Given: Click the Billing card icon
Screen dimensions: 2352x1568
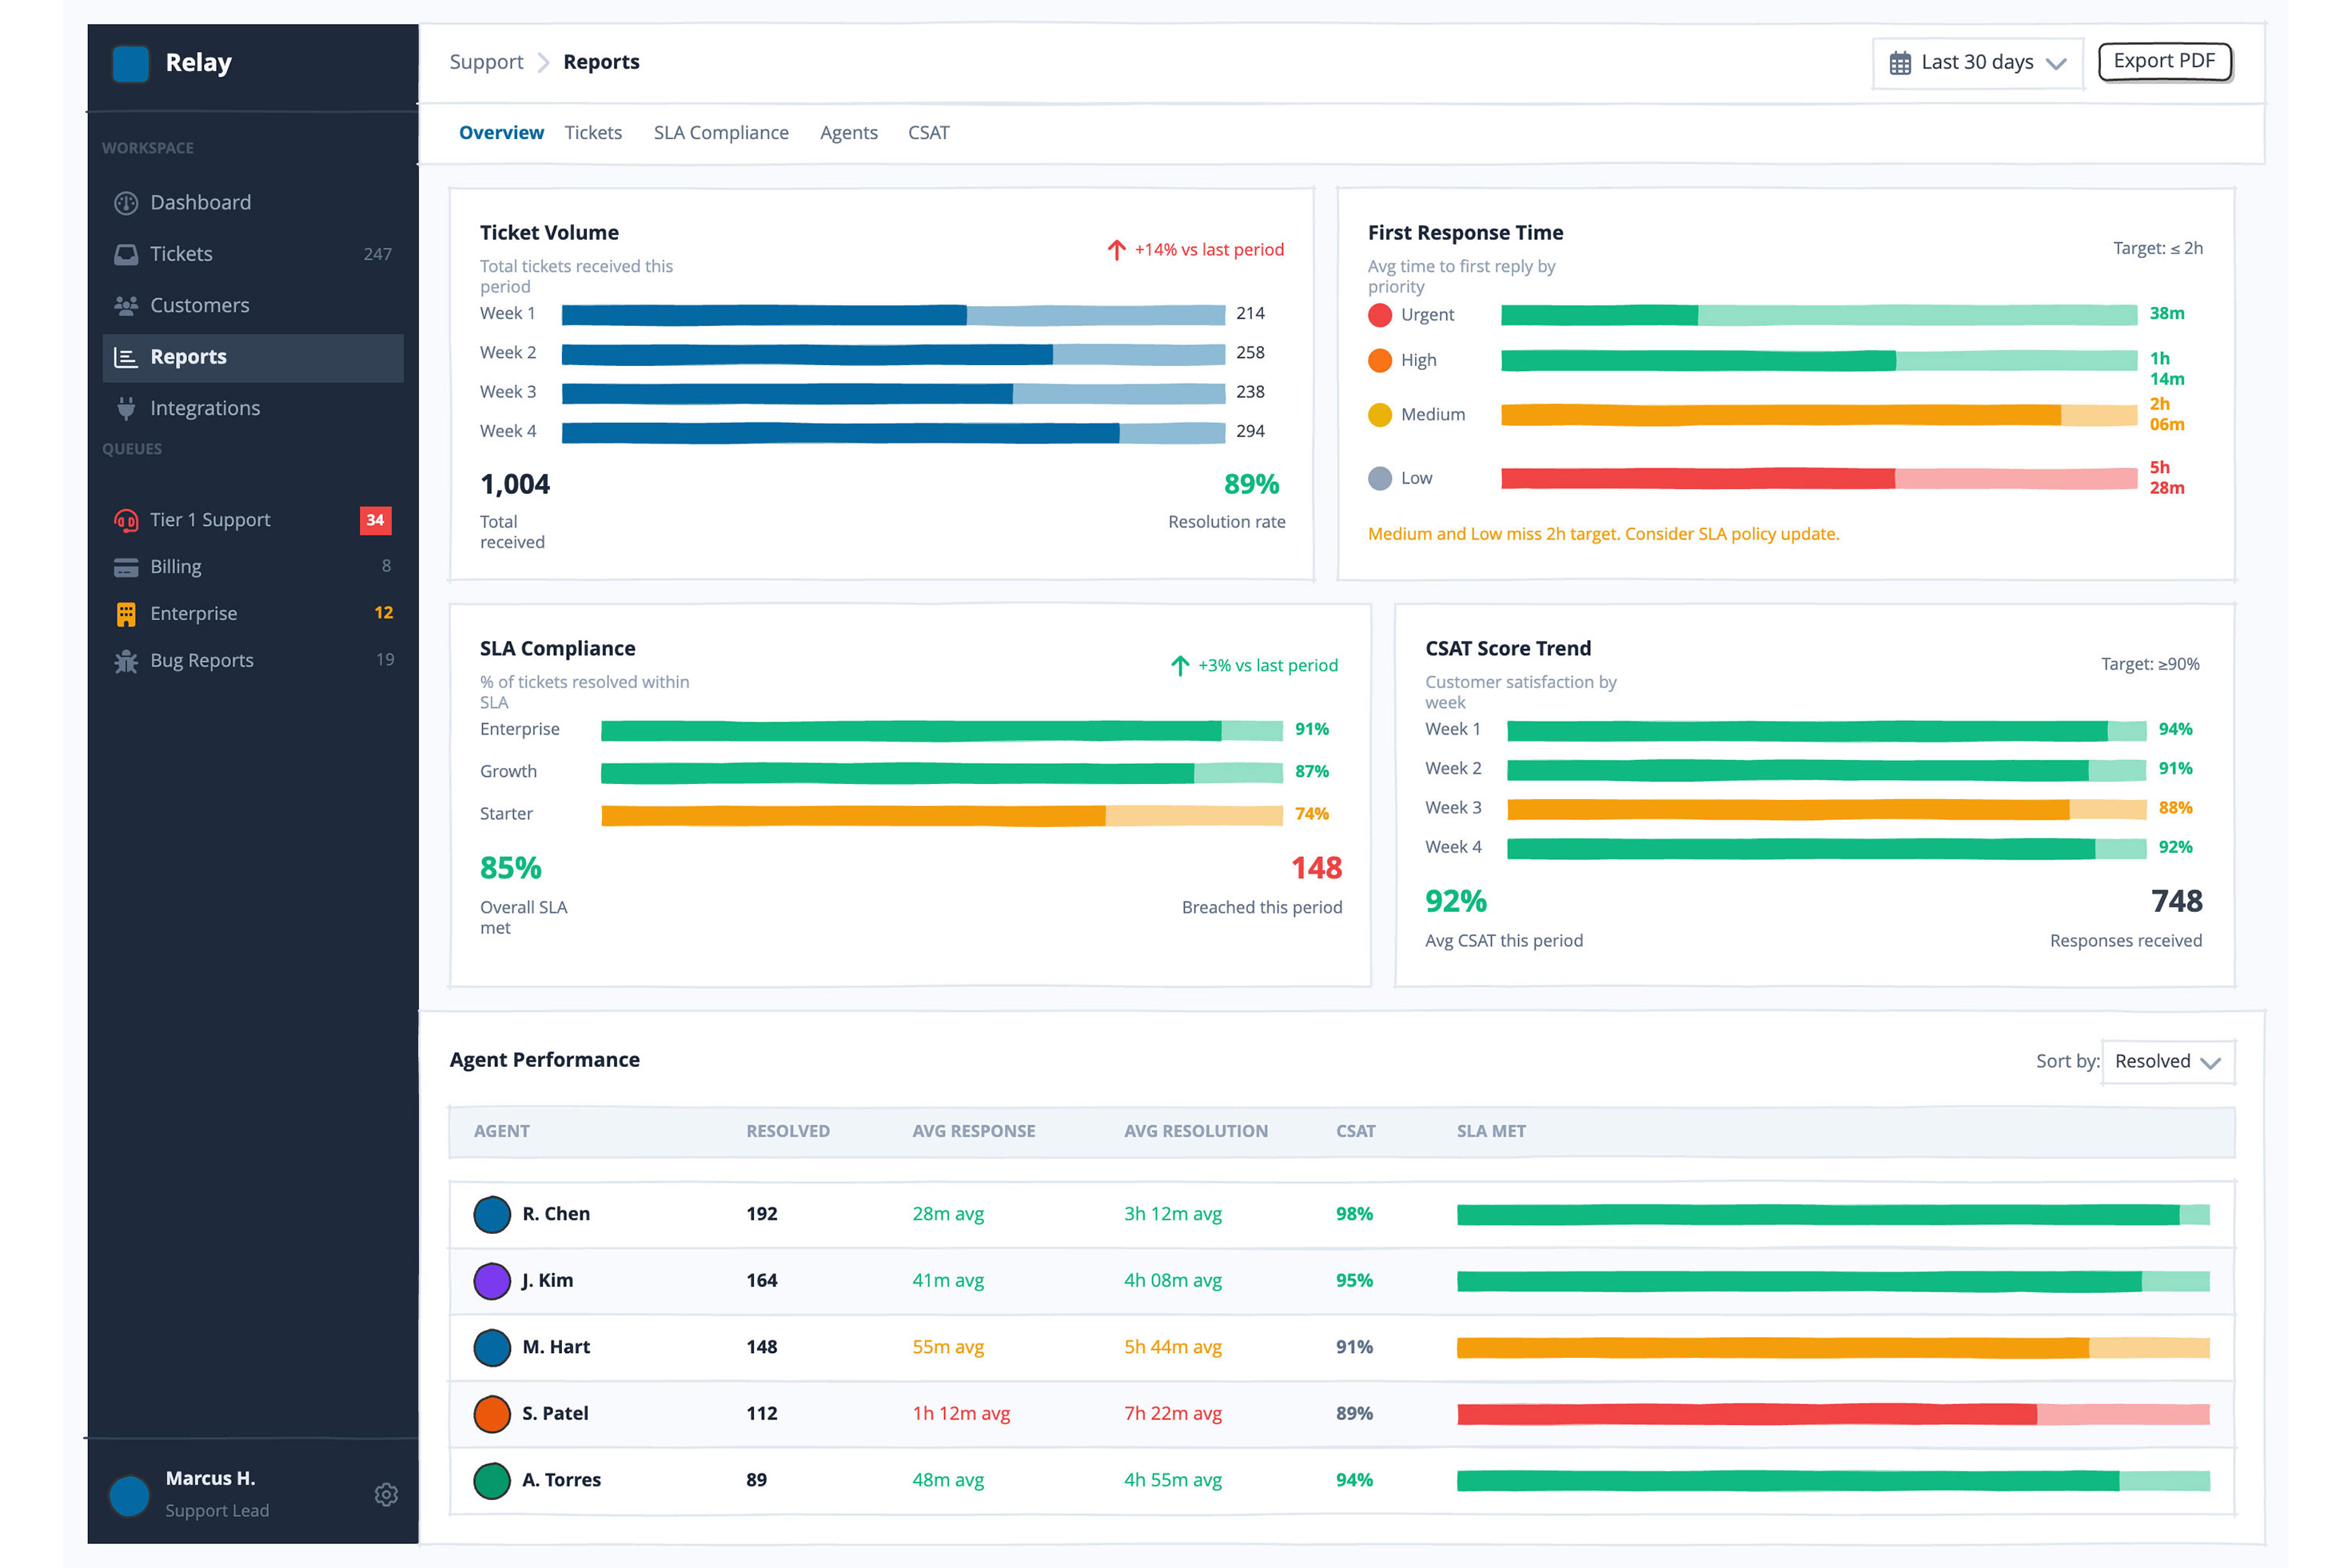Looking at the screenshot, I should (x=126, y=567).
